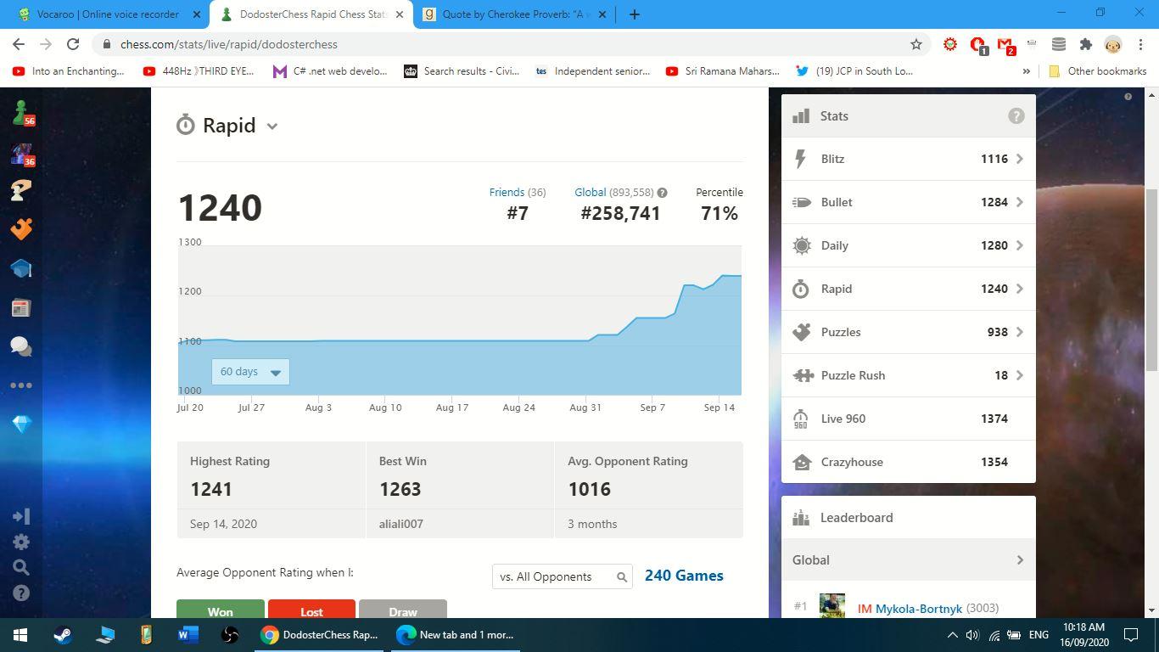Bookmark page with the star icon
The image size is (1159, 652).
pos(915,44)
